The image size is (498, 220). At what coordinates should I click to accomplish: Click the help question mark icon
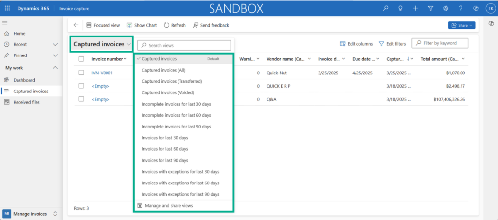(x=461, y=9)
